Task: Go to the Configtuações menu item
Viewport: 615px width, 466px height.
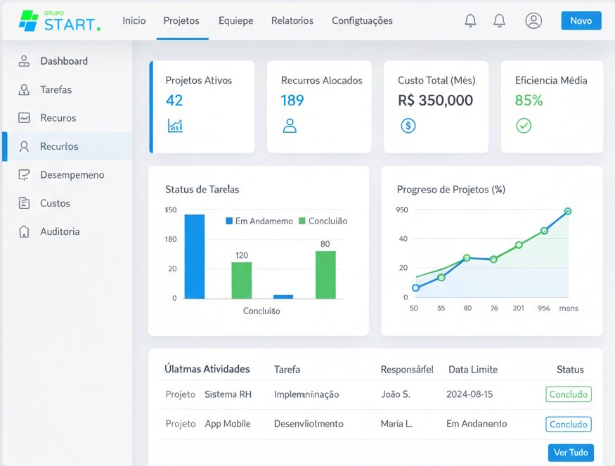Action: click(362, 21)
